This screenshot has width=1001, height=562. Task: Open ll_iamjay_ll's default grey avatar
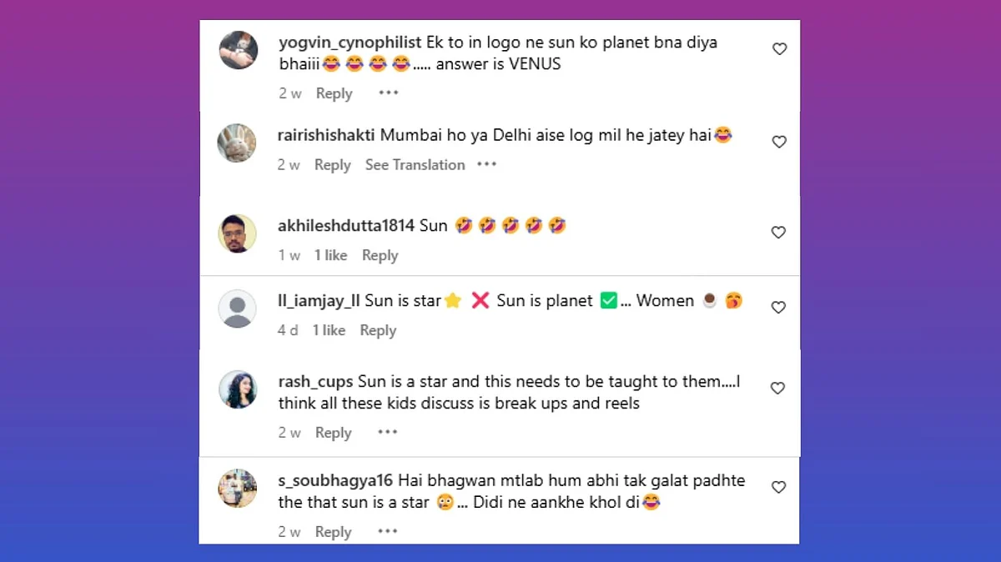pos(238,309)
